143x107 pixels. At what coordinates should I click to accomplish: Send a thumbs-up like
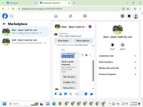pos(92,94)
